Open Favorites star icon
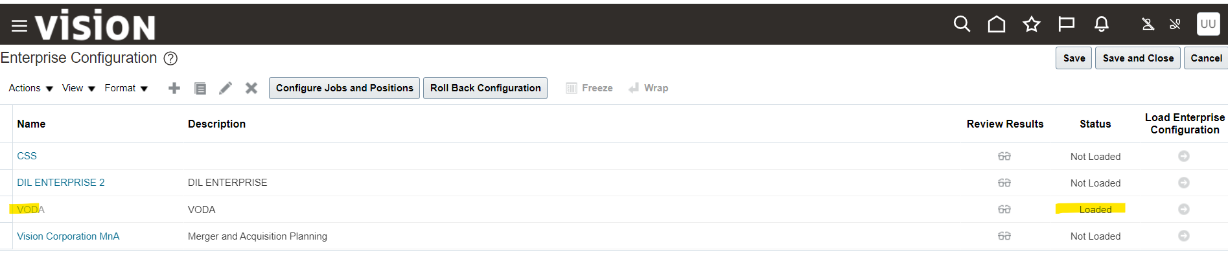The height and width of the screenshot is (272, 1228). 1032,25
